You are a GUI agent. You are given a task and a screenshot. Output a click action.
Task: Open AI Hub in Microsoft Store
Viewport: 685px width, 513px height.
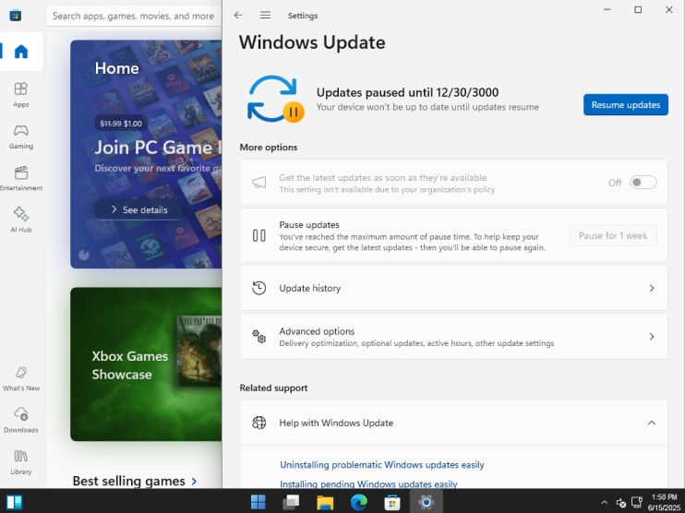pyautogui.click(x=21, y=220)
